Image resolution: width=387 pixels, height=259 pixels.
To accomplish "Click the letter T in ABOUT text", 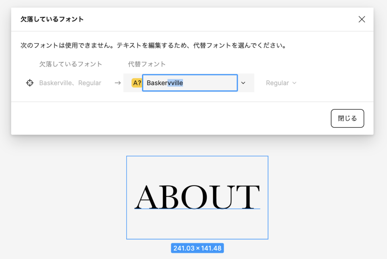I will pyautogui.click(x=248, y=197).
